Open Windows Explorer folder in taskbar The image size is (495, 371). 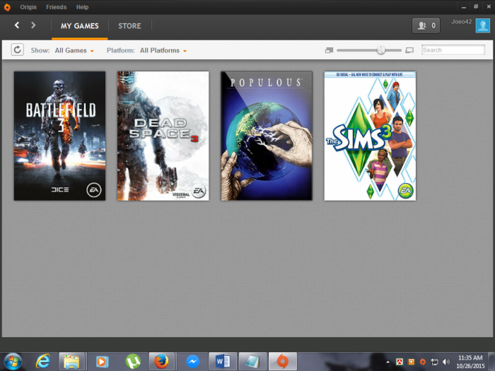coord(71,362)
